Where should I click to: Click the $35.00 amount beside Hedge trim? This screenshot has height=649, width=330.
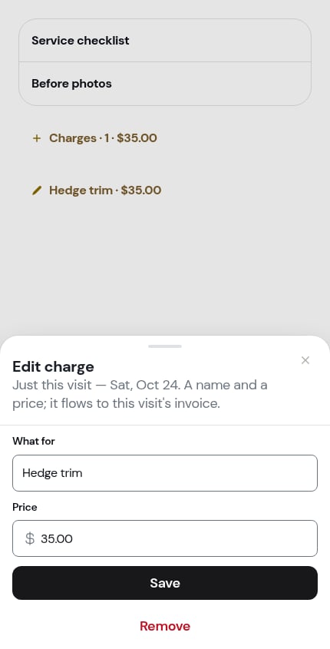141,190
